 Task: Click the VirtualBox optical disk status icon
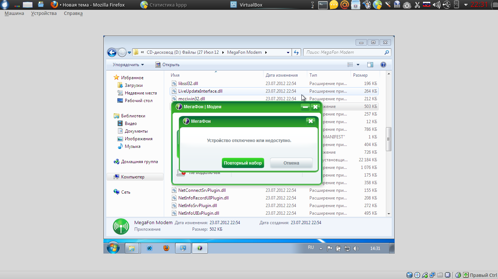(x=417, y=275)
